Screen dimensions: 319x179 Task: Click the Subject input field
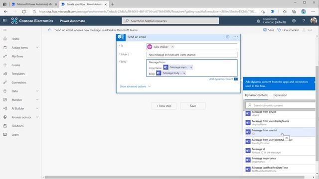(x=191, y=55)
